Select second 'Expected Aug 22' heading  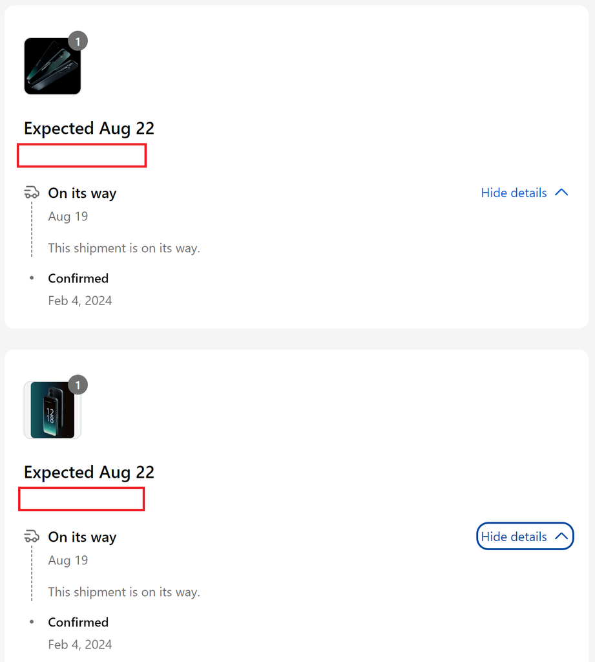(x=89, y=473)
